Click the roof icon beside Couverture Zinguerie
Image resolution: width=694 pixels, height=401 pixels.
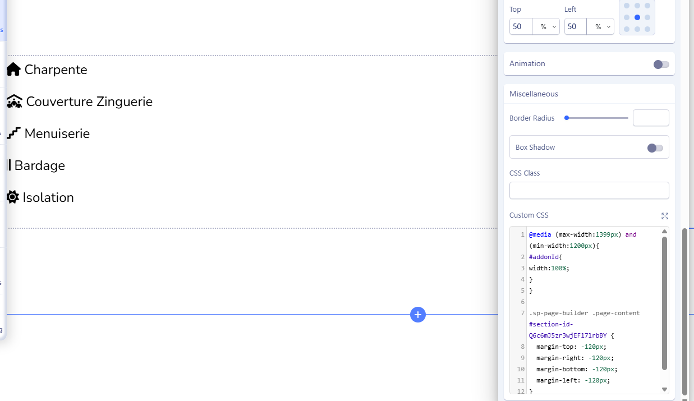(x=14, y=102)
